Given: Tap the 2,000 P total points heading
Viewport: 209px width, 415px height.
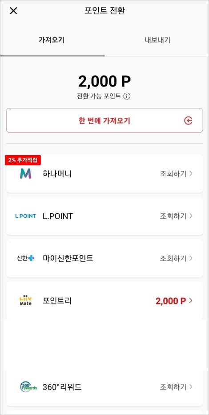Looking at the screenshot, I should (104, 81).
